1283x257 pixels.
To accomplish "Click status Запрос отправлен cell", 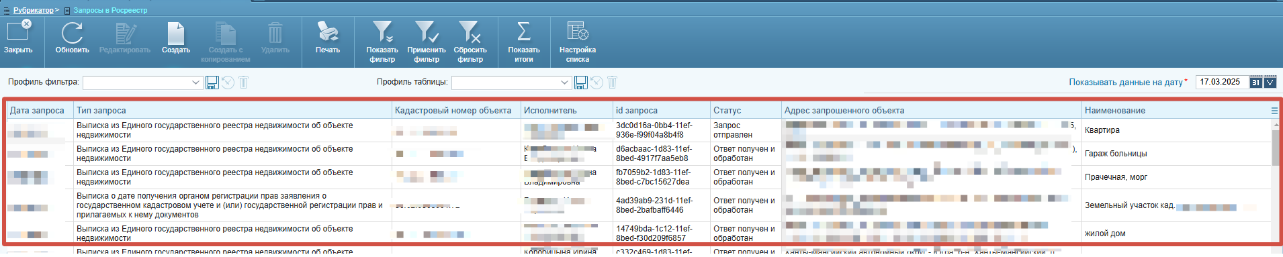I will click(746, 130).
